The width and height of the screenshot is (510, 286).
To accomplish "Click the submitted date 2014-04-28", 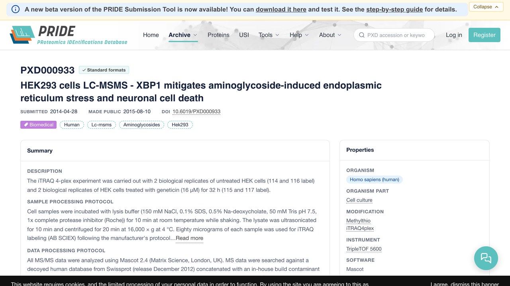I will (64, 112).
